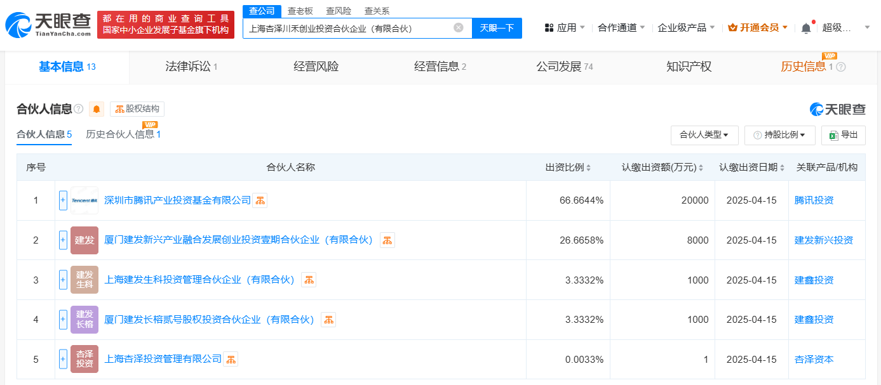
Task: Open the 开通会员 membership dropdown
Action: [758, 28]
